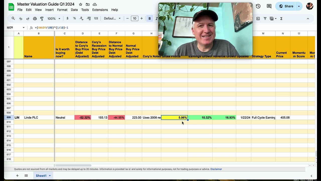Viewport: 321px width, 181px height.
Task: Open Share options dropdown arrow
Action: tap(299, 6)
